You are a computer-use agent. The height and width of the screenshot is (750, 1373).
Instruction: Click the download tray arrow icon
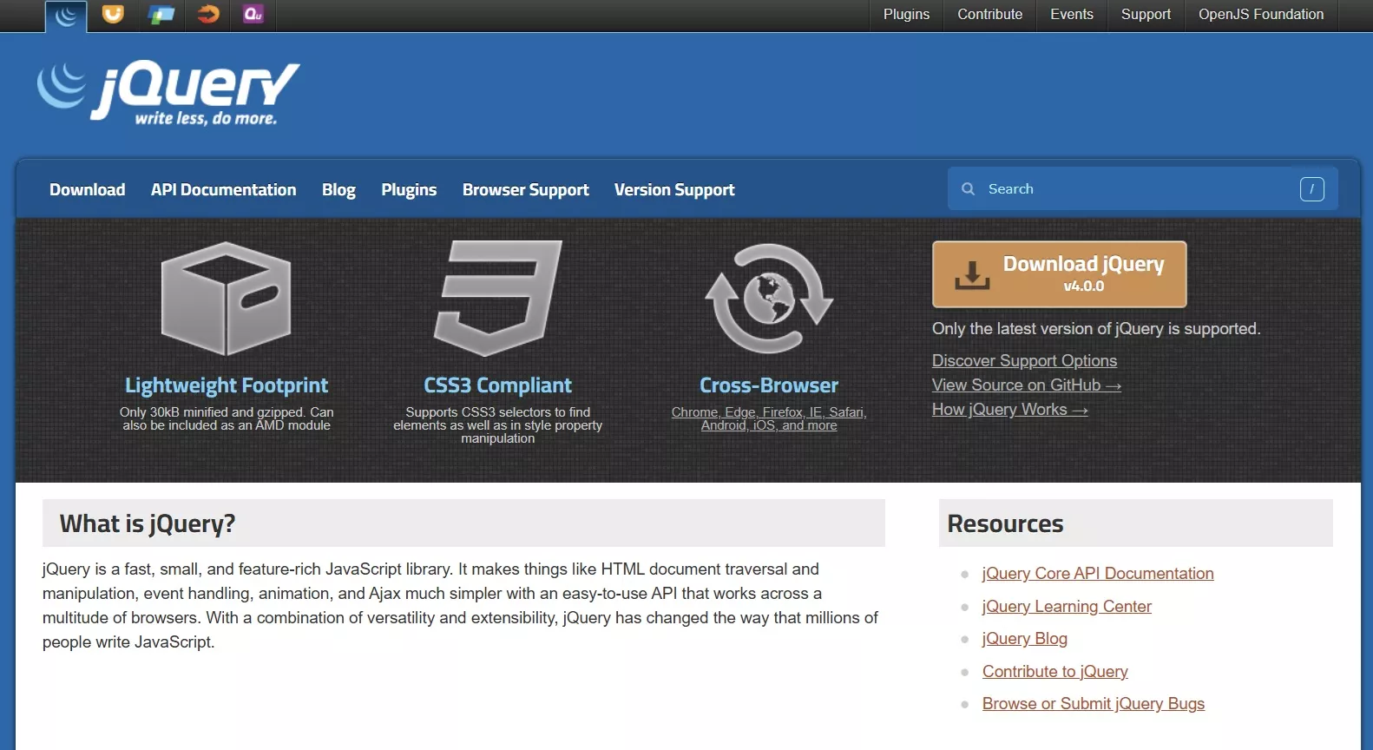[972, 274]
